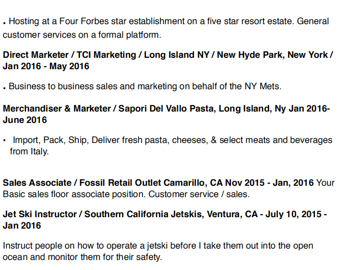This screenshot has width=337, height=270.
Task: Click the bullet before 'Business to business'
Action: 4,88
